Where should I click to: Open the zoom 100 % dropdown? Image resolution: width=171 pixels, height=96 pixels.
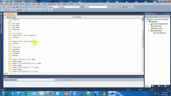click(10, 74)
